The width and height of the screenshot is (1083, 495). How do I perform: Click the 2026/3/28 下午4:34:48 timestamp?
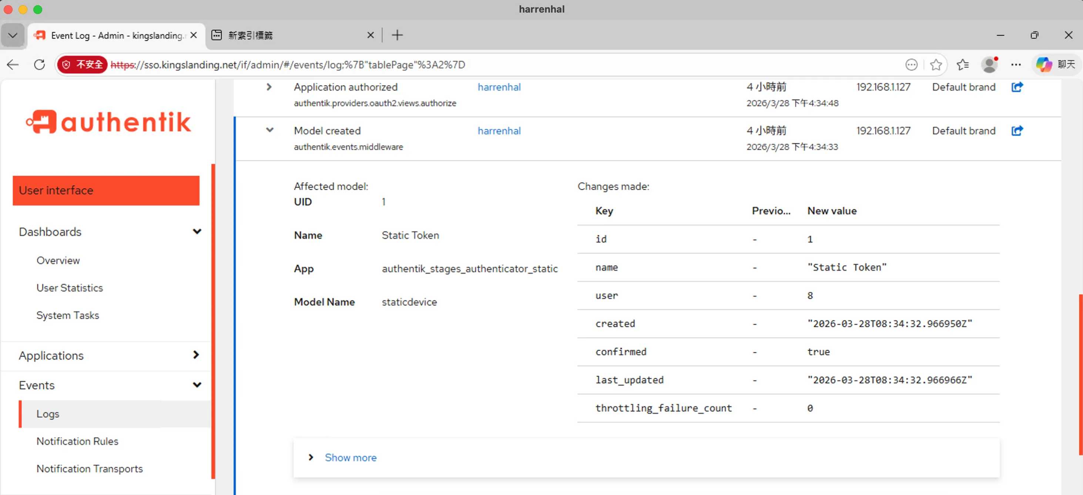792,103
